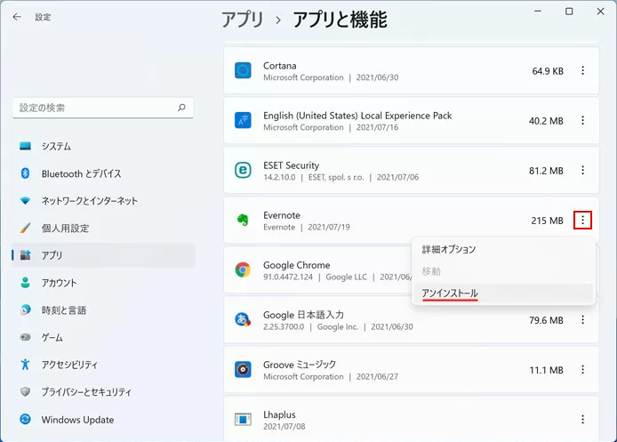The image size is (617, 442).
Task: Click the Google Chrome app icon
Action: [x=243, y=270]
